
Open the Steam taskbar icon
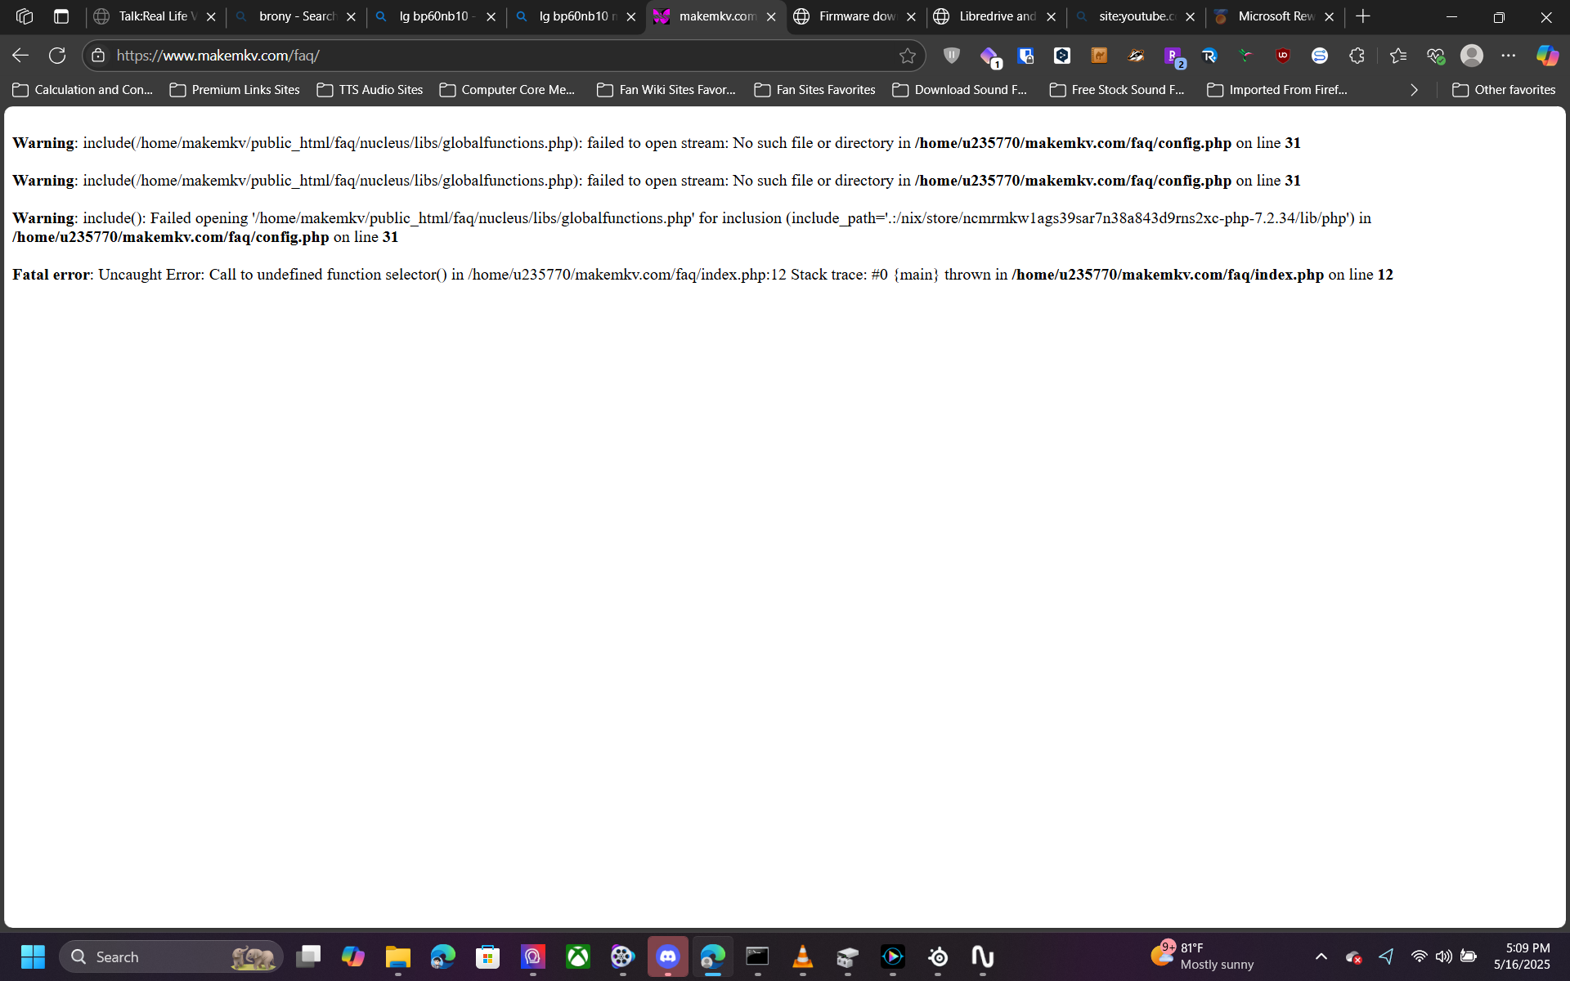coord(938,956)
